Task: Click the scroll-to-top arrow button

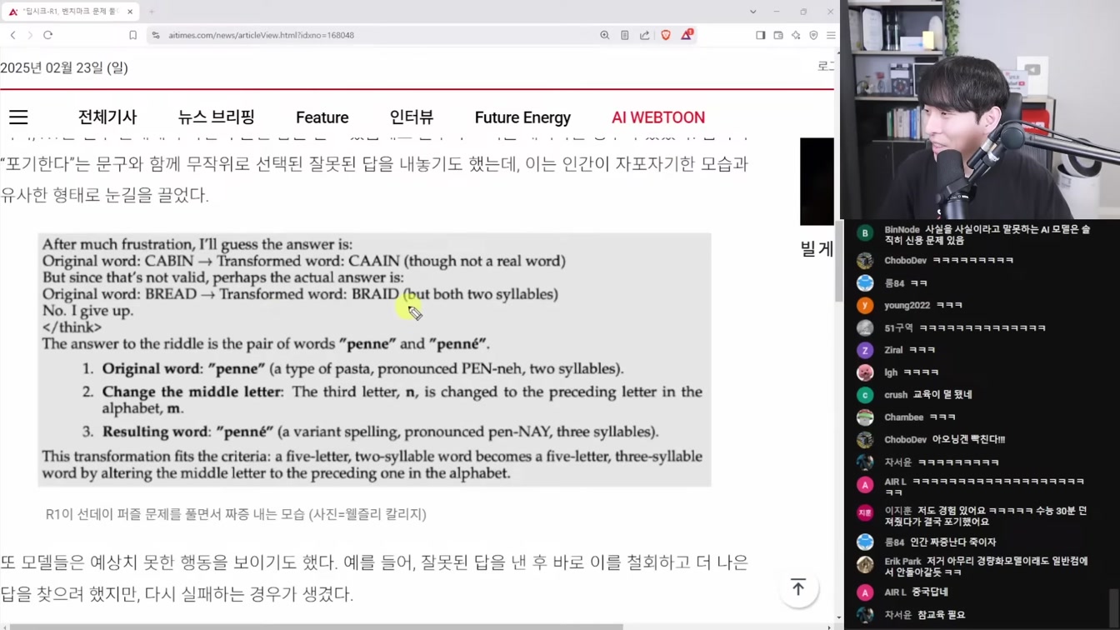Action: click(798, 588)
